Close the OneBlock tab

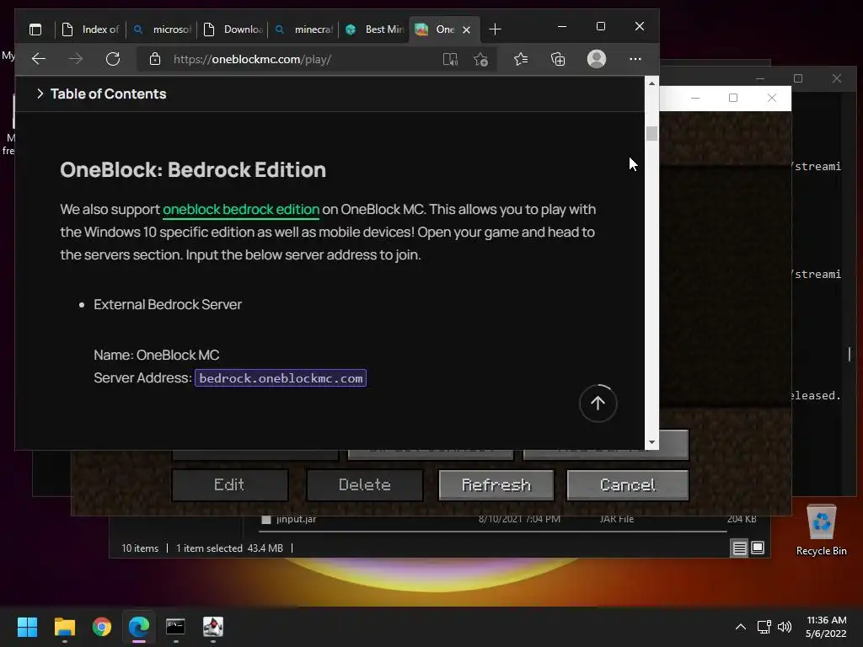tap(466, 29)
